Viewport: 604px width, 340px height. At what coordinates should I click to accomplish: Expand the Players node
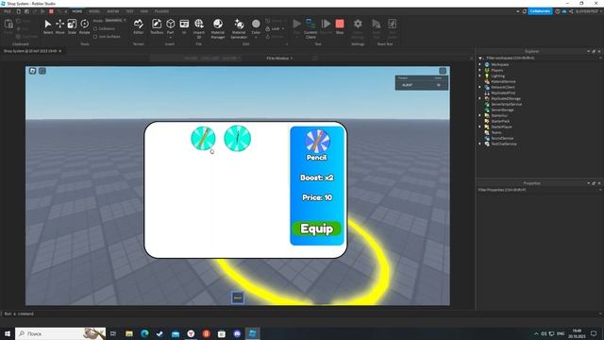480,70
